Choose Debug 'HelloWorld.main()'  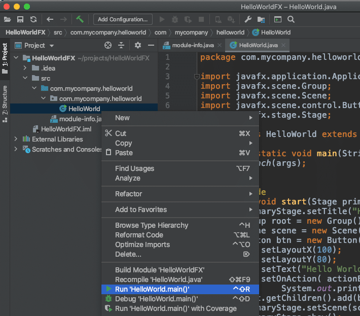coord(180,299)
